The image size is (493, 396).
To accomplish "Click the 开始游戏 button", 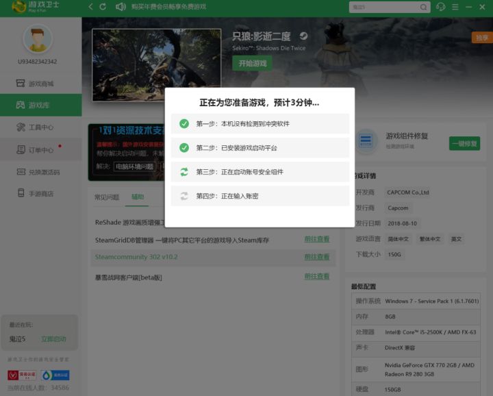I will pyautogui.click(x=252, y=63).
